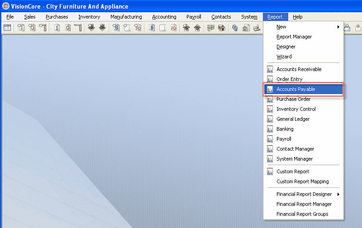Expand the Financial Report Designer submenu
The image size is (362, 228).
click(x=303, y=194)
